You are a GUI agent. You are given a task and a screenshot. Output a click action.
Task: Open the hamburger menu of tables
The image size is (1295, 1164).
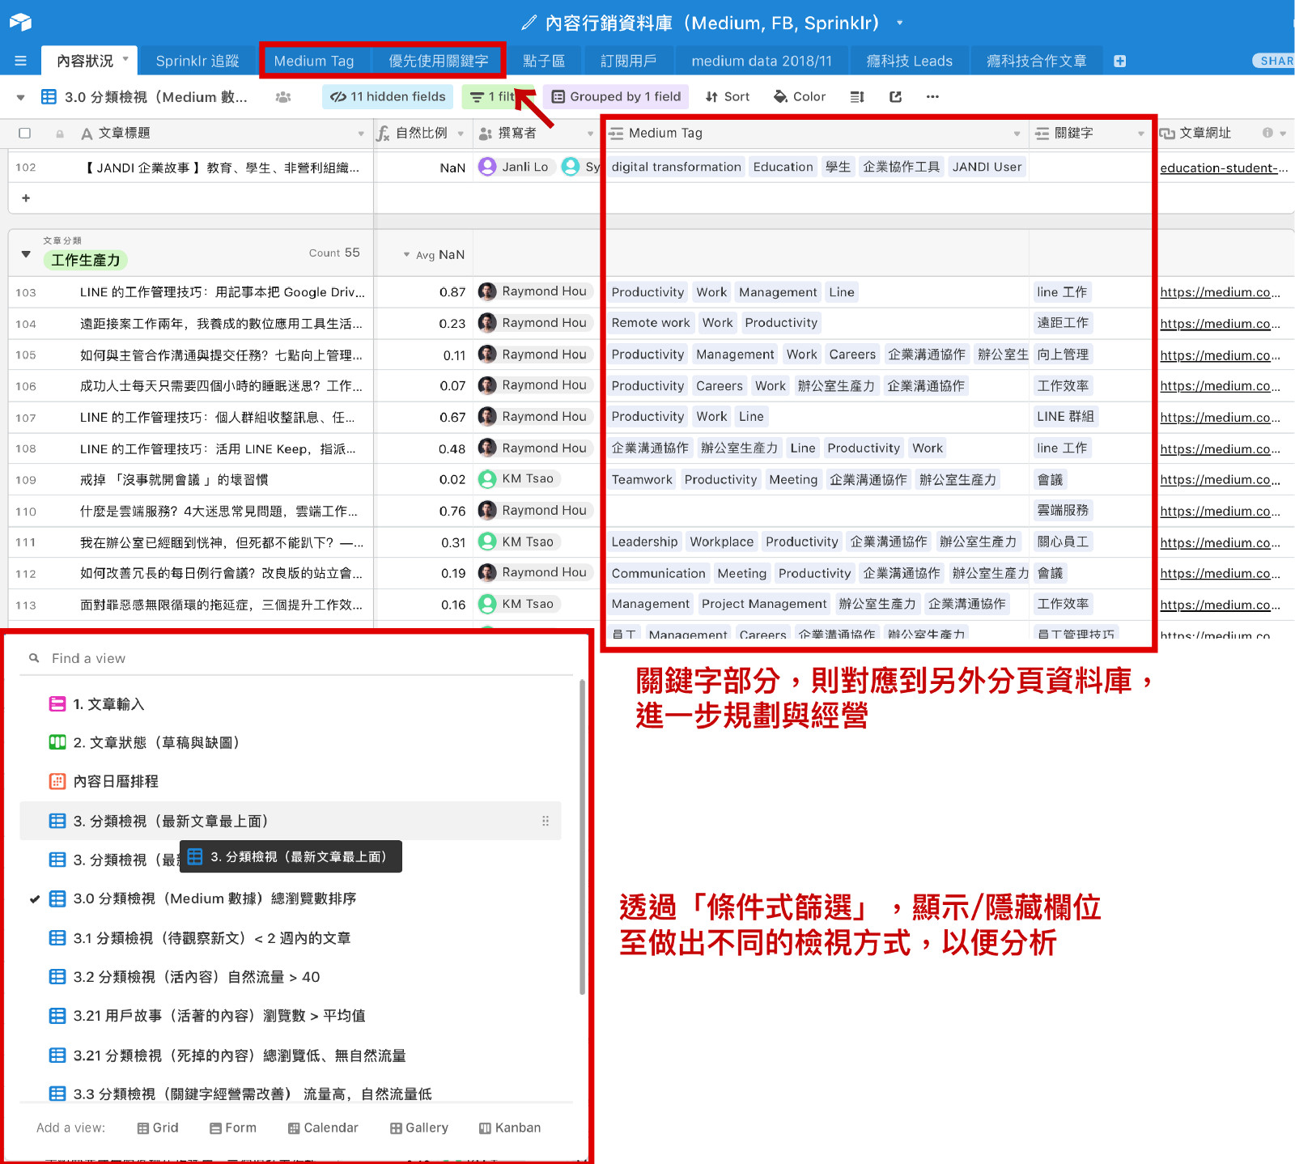[x=20, y=61]
